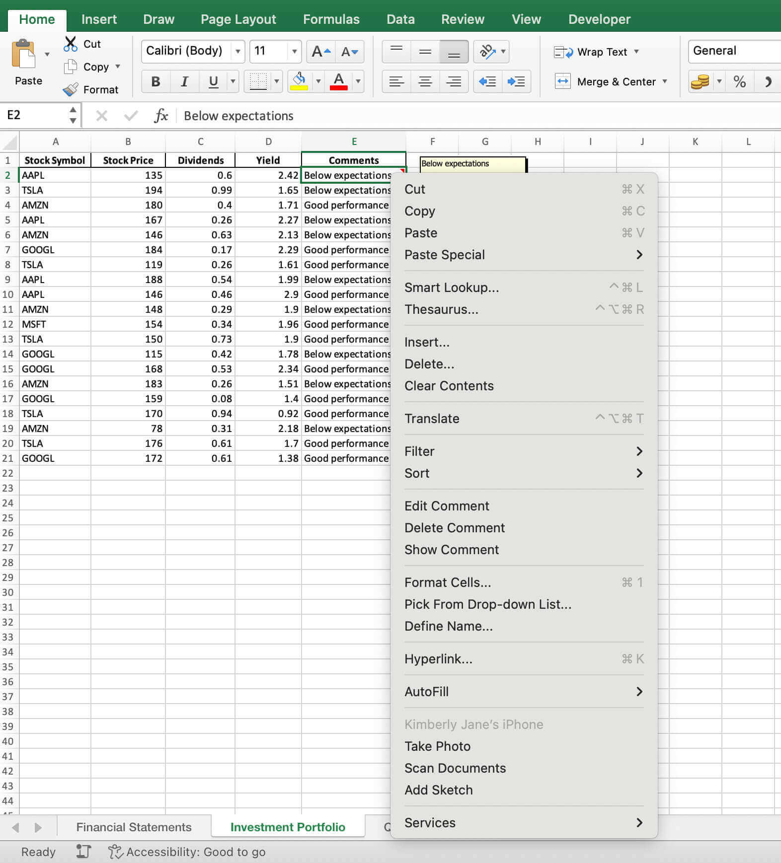Viewport: 781px width, 863px height.
Task: Click the Paste clipboard icon
Action: point(24,54)
